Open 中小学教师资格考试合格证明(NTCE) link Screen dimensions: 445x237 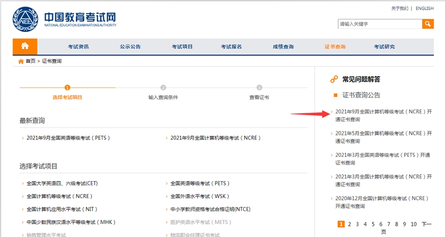click(210, 209)
